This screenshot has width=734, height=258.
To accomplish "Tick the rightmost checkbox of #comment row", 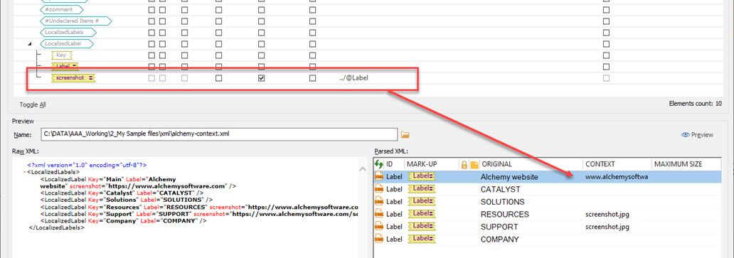I will click(x=606, y=10).
